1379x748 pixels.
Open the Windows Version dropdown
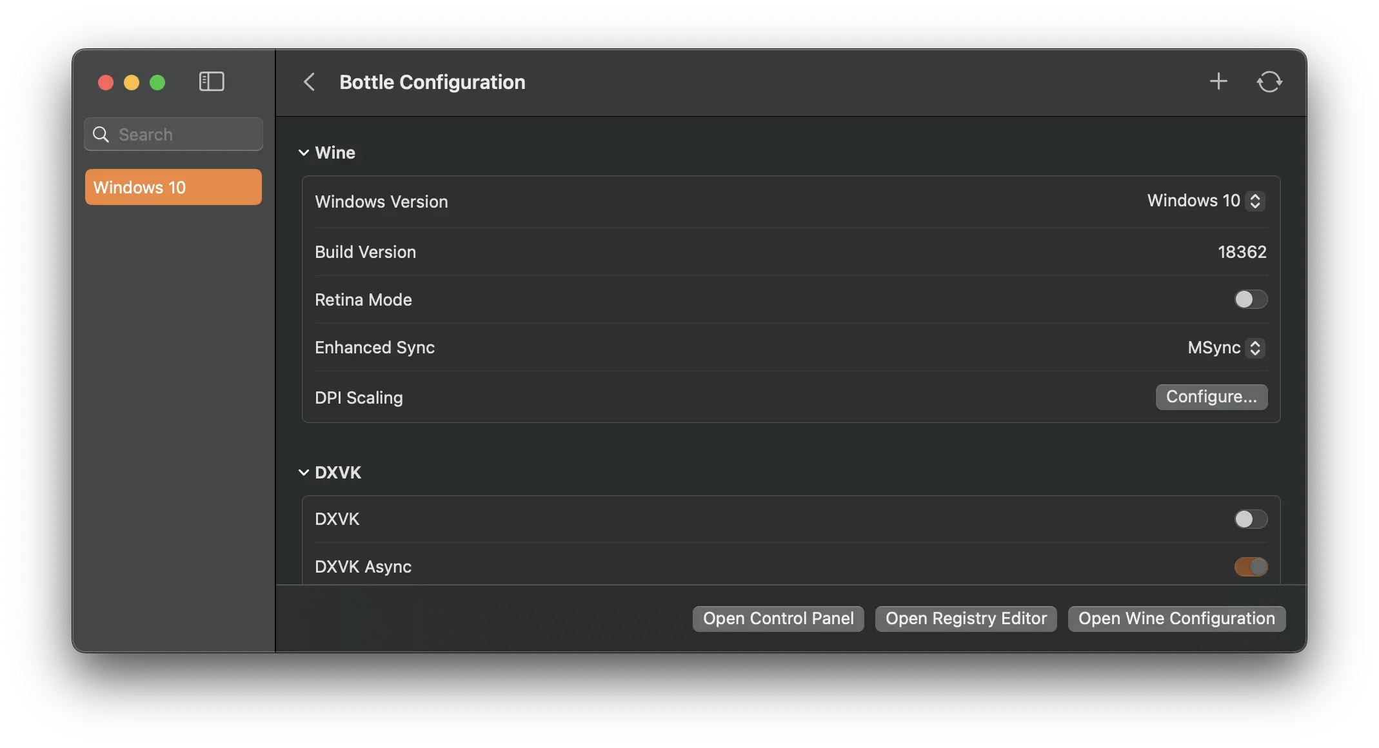1205,201
